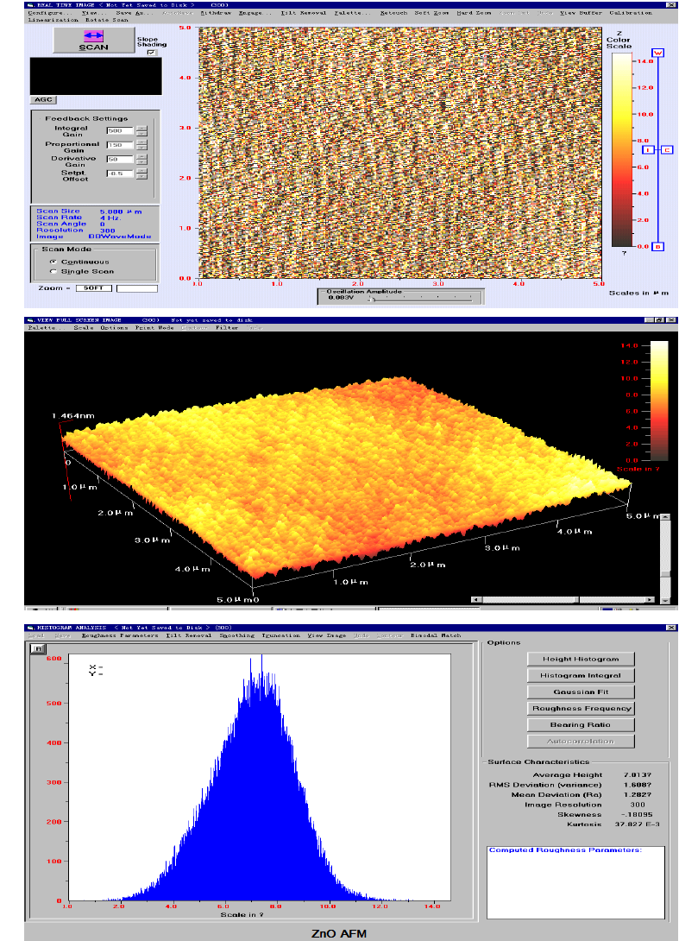Select Single Scan mode

click(53, 271)
